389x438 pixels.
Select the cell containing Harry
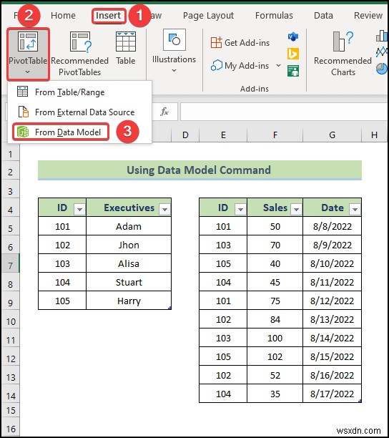pyautogui.click(x=129, y=301)
